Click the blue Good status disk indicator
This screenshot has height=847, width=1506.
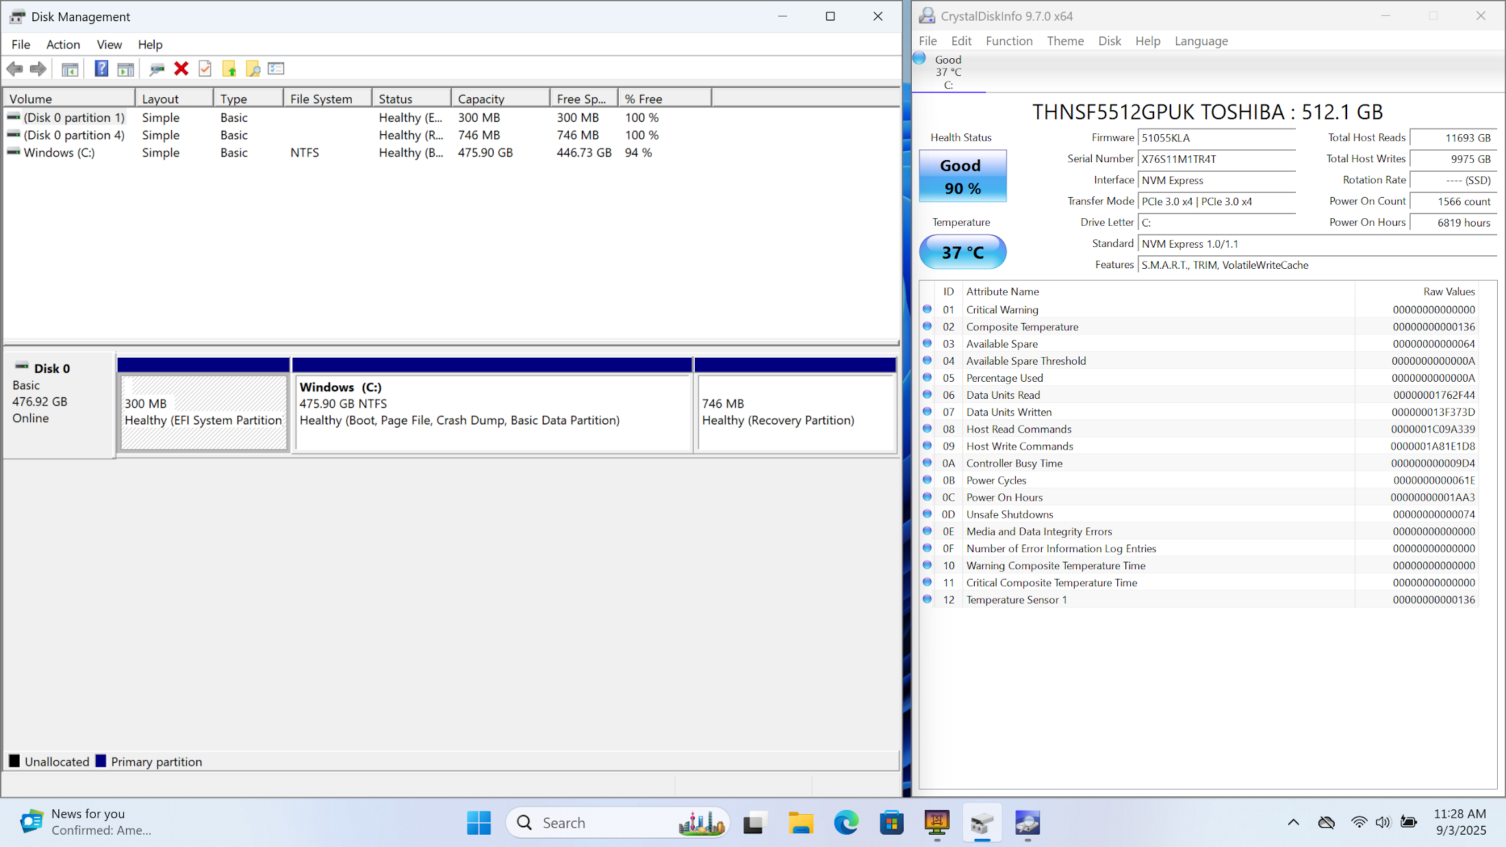919,59
